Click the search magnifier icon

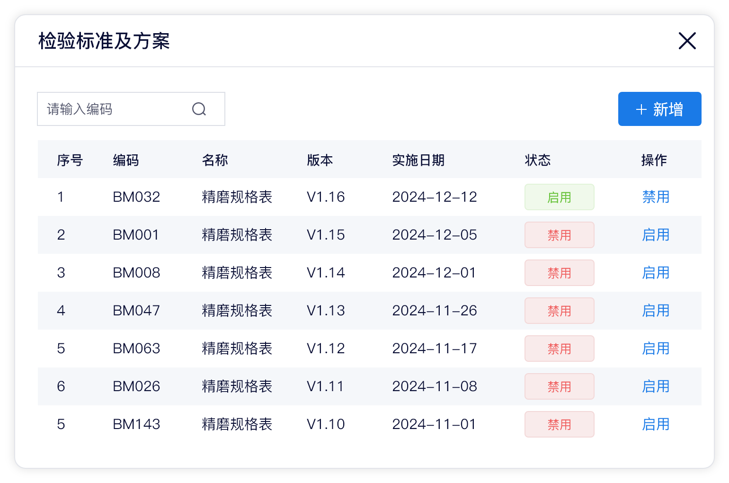pyautogui.click(x=199, y=109)
